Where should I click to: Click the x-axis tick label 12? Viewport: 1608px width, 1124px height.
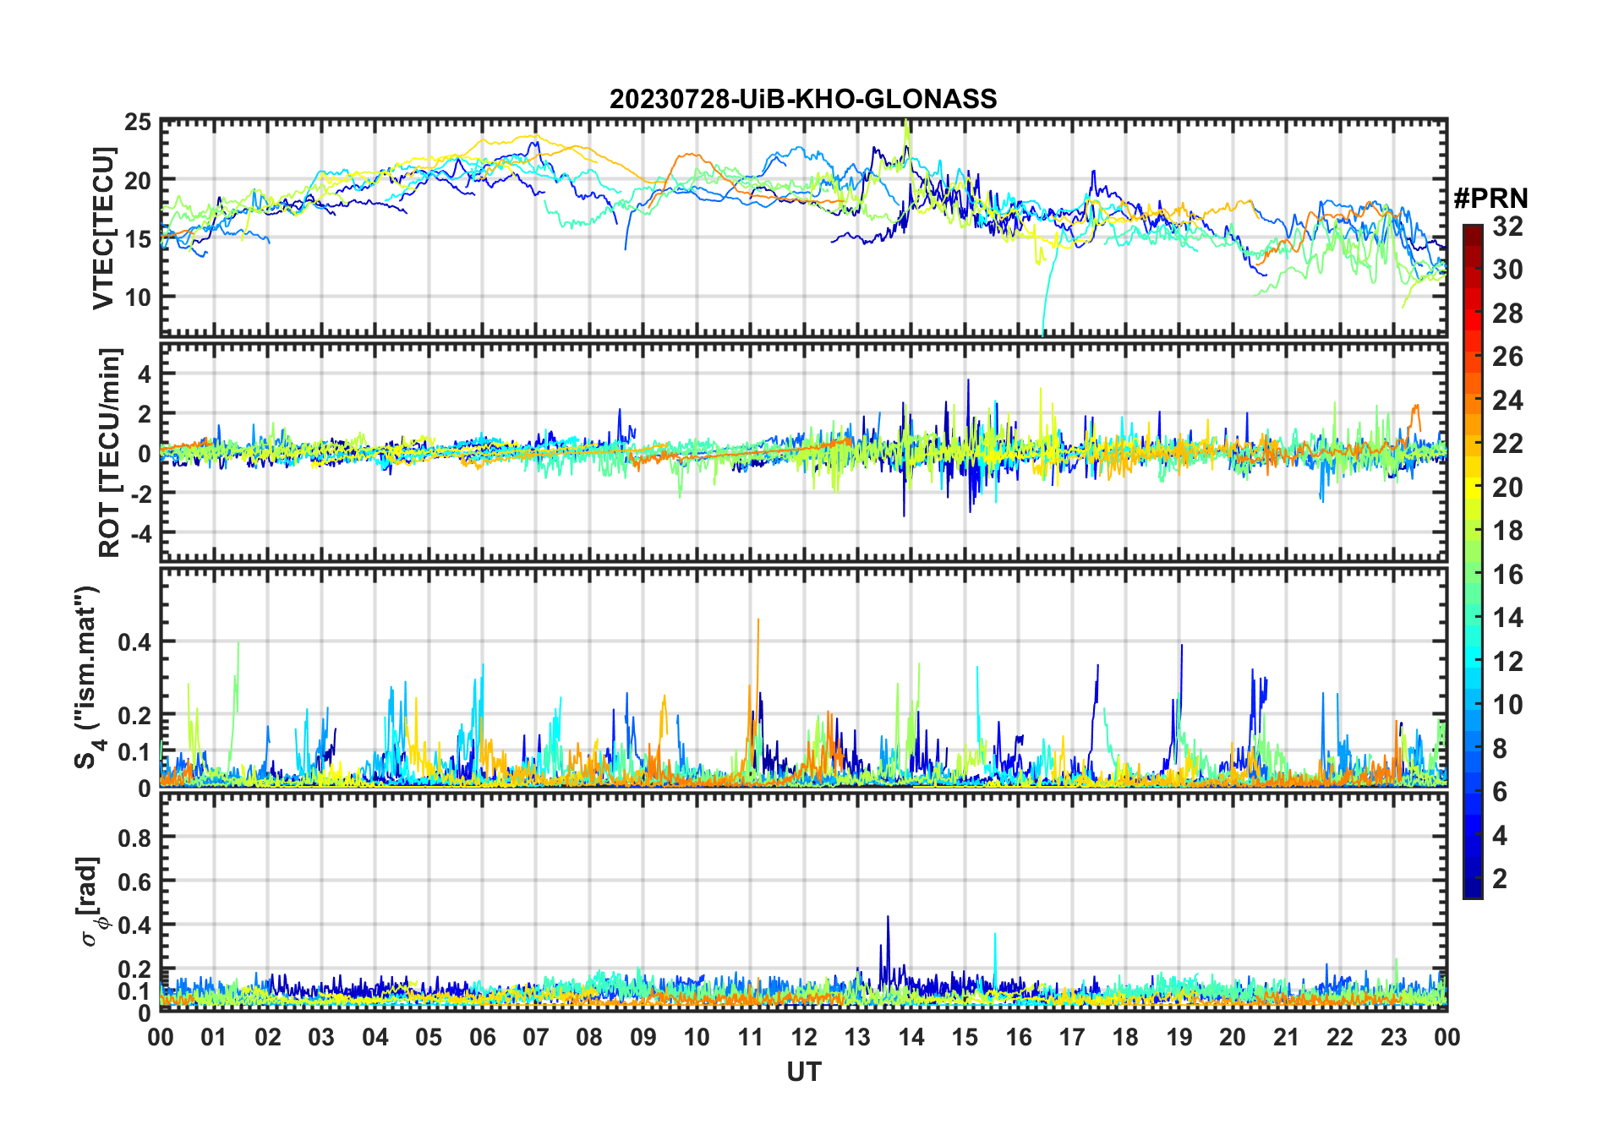tap(803, 1037)
